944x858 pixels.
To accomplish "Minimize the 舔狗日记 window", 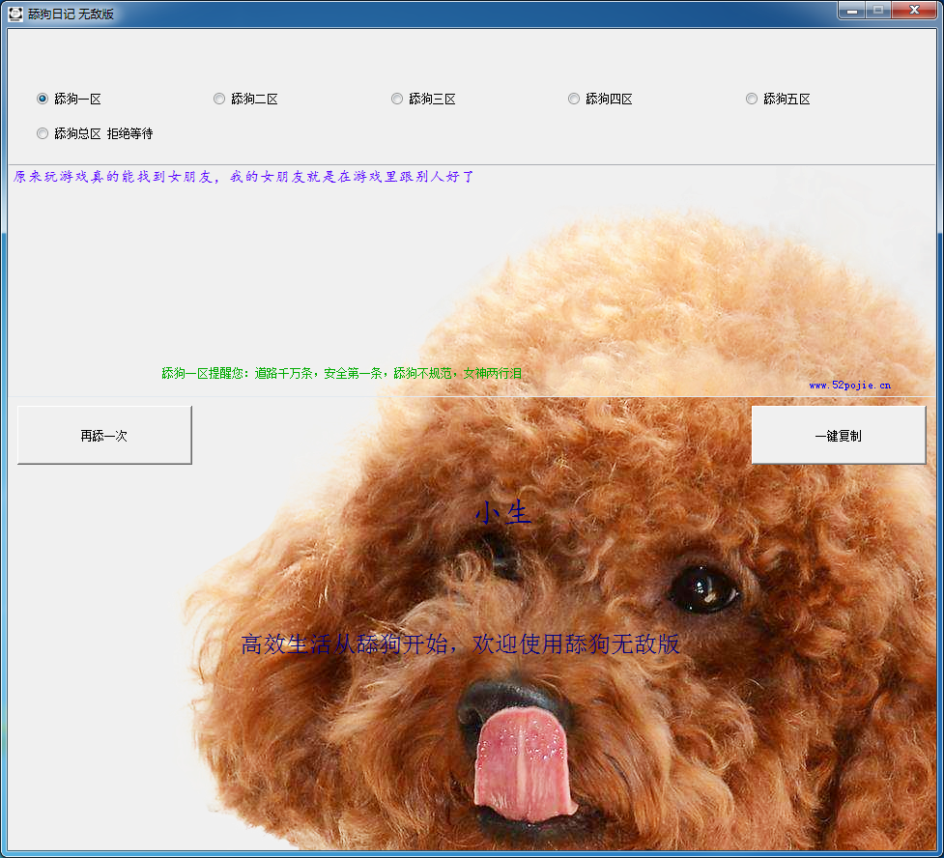I will [851, 11].
